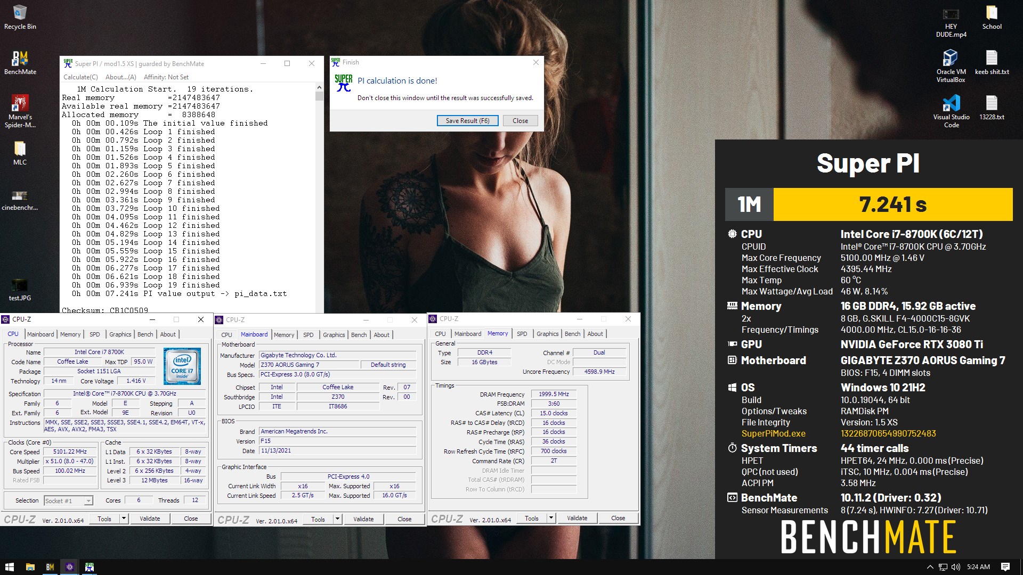
Task: Click Affinity: Not Set in Super PI
Action: pyautogui.click(x=166, y=77)
